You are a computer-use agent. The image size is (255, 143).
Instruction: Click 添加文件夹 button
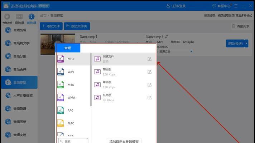pos(77,26)
